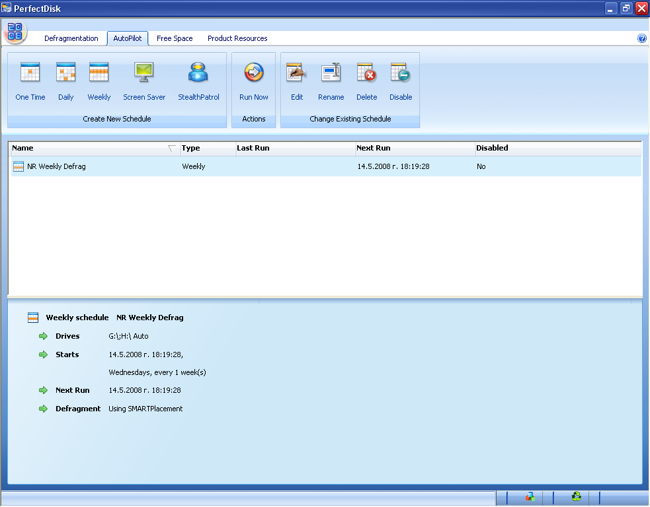Screen dimensions: 650x507
Task: Create a Daily schedule
Action: tap(66, 81)
